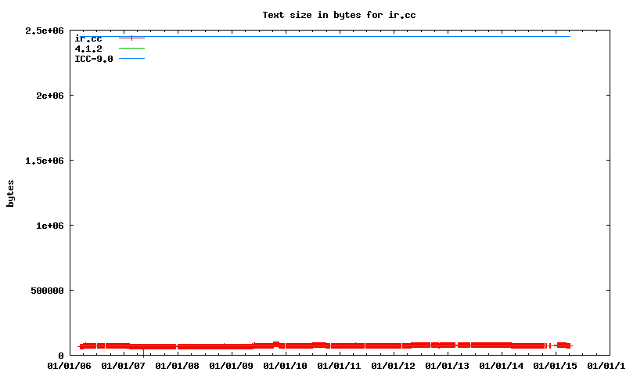Viewport: 626px width, 376px height.
Task: Click the 01/01/08 x-axis date label
Action: 178,365
